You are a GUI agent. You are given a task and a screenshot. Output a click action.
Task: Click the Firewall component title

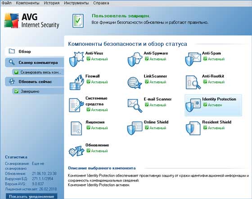click(92, 76)
